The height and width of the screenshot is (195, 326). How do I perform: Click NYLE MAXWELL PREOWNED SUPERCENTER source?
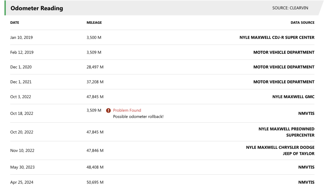point(286,132)
